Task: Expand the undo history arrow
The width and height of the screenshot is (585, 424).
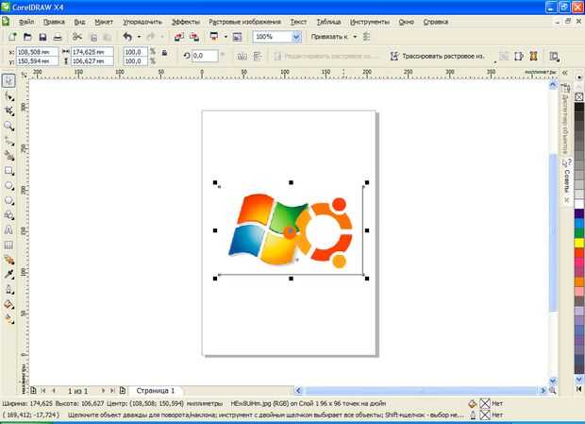Action: (x=139, y=37)
